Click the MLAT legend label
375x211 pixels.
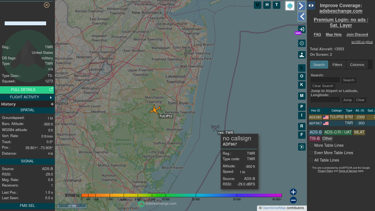pyautogui.click(x=359, y=132)
